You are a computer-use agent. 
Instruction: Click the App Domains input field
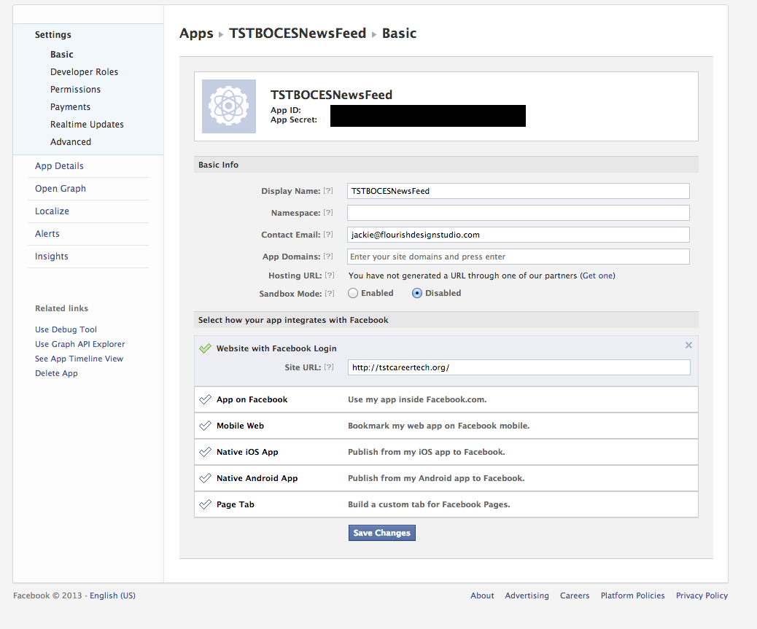(518, 257)
